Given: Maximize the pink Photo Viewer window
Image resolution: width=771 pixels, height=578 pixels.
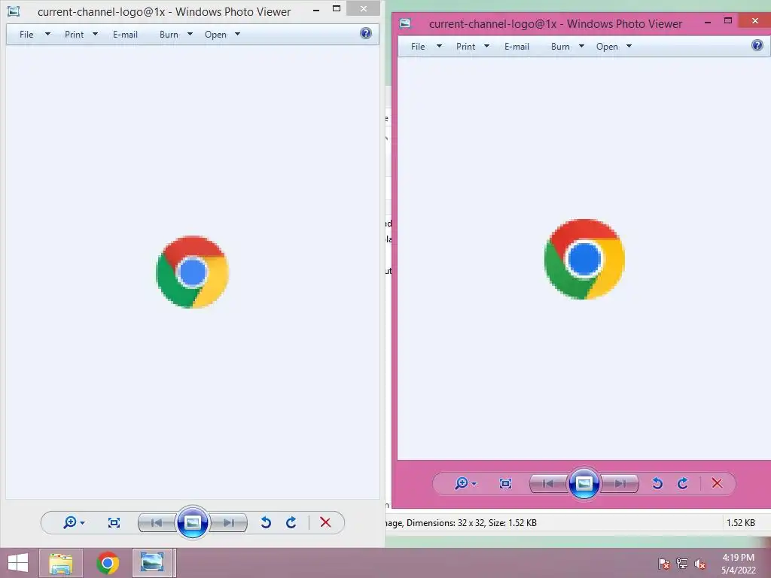Looking at the screenshot, I should (728, 20).
